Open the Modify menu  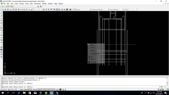point(44,4)
